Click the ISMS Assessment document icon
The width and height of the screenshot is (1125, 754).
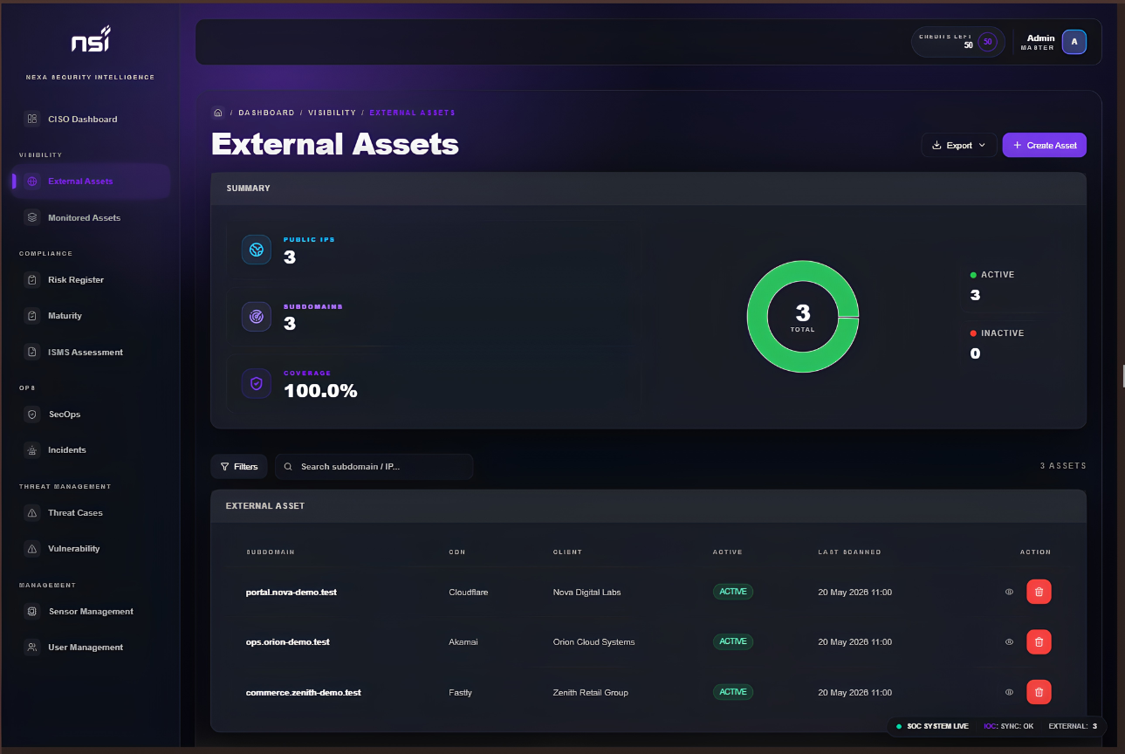tap(32, 353)
